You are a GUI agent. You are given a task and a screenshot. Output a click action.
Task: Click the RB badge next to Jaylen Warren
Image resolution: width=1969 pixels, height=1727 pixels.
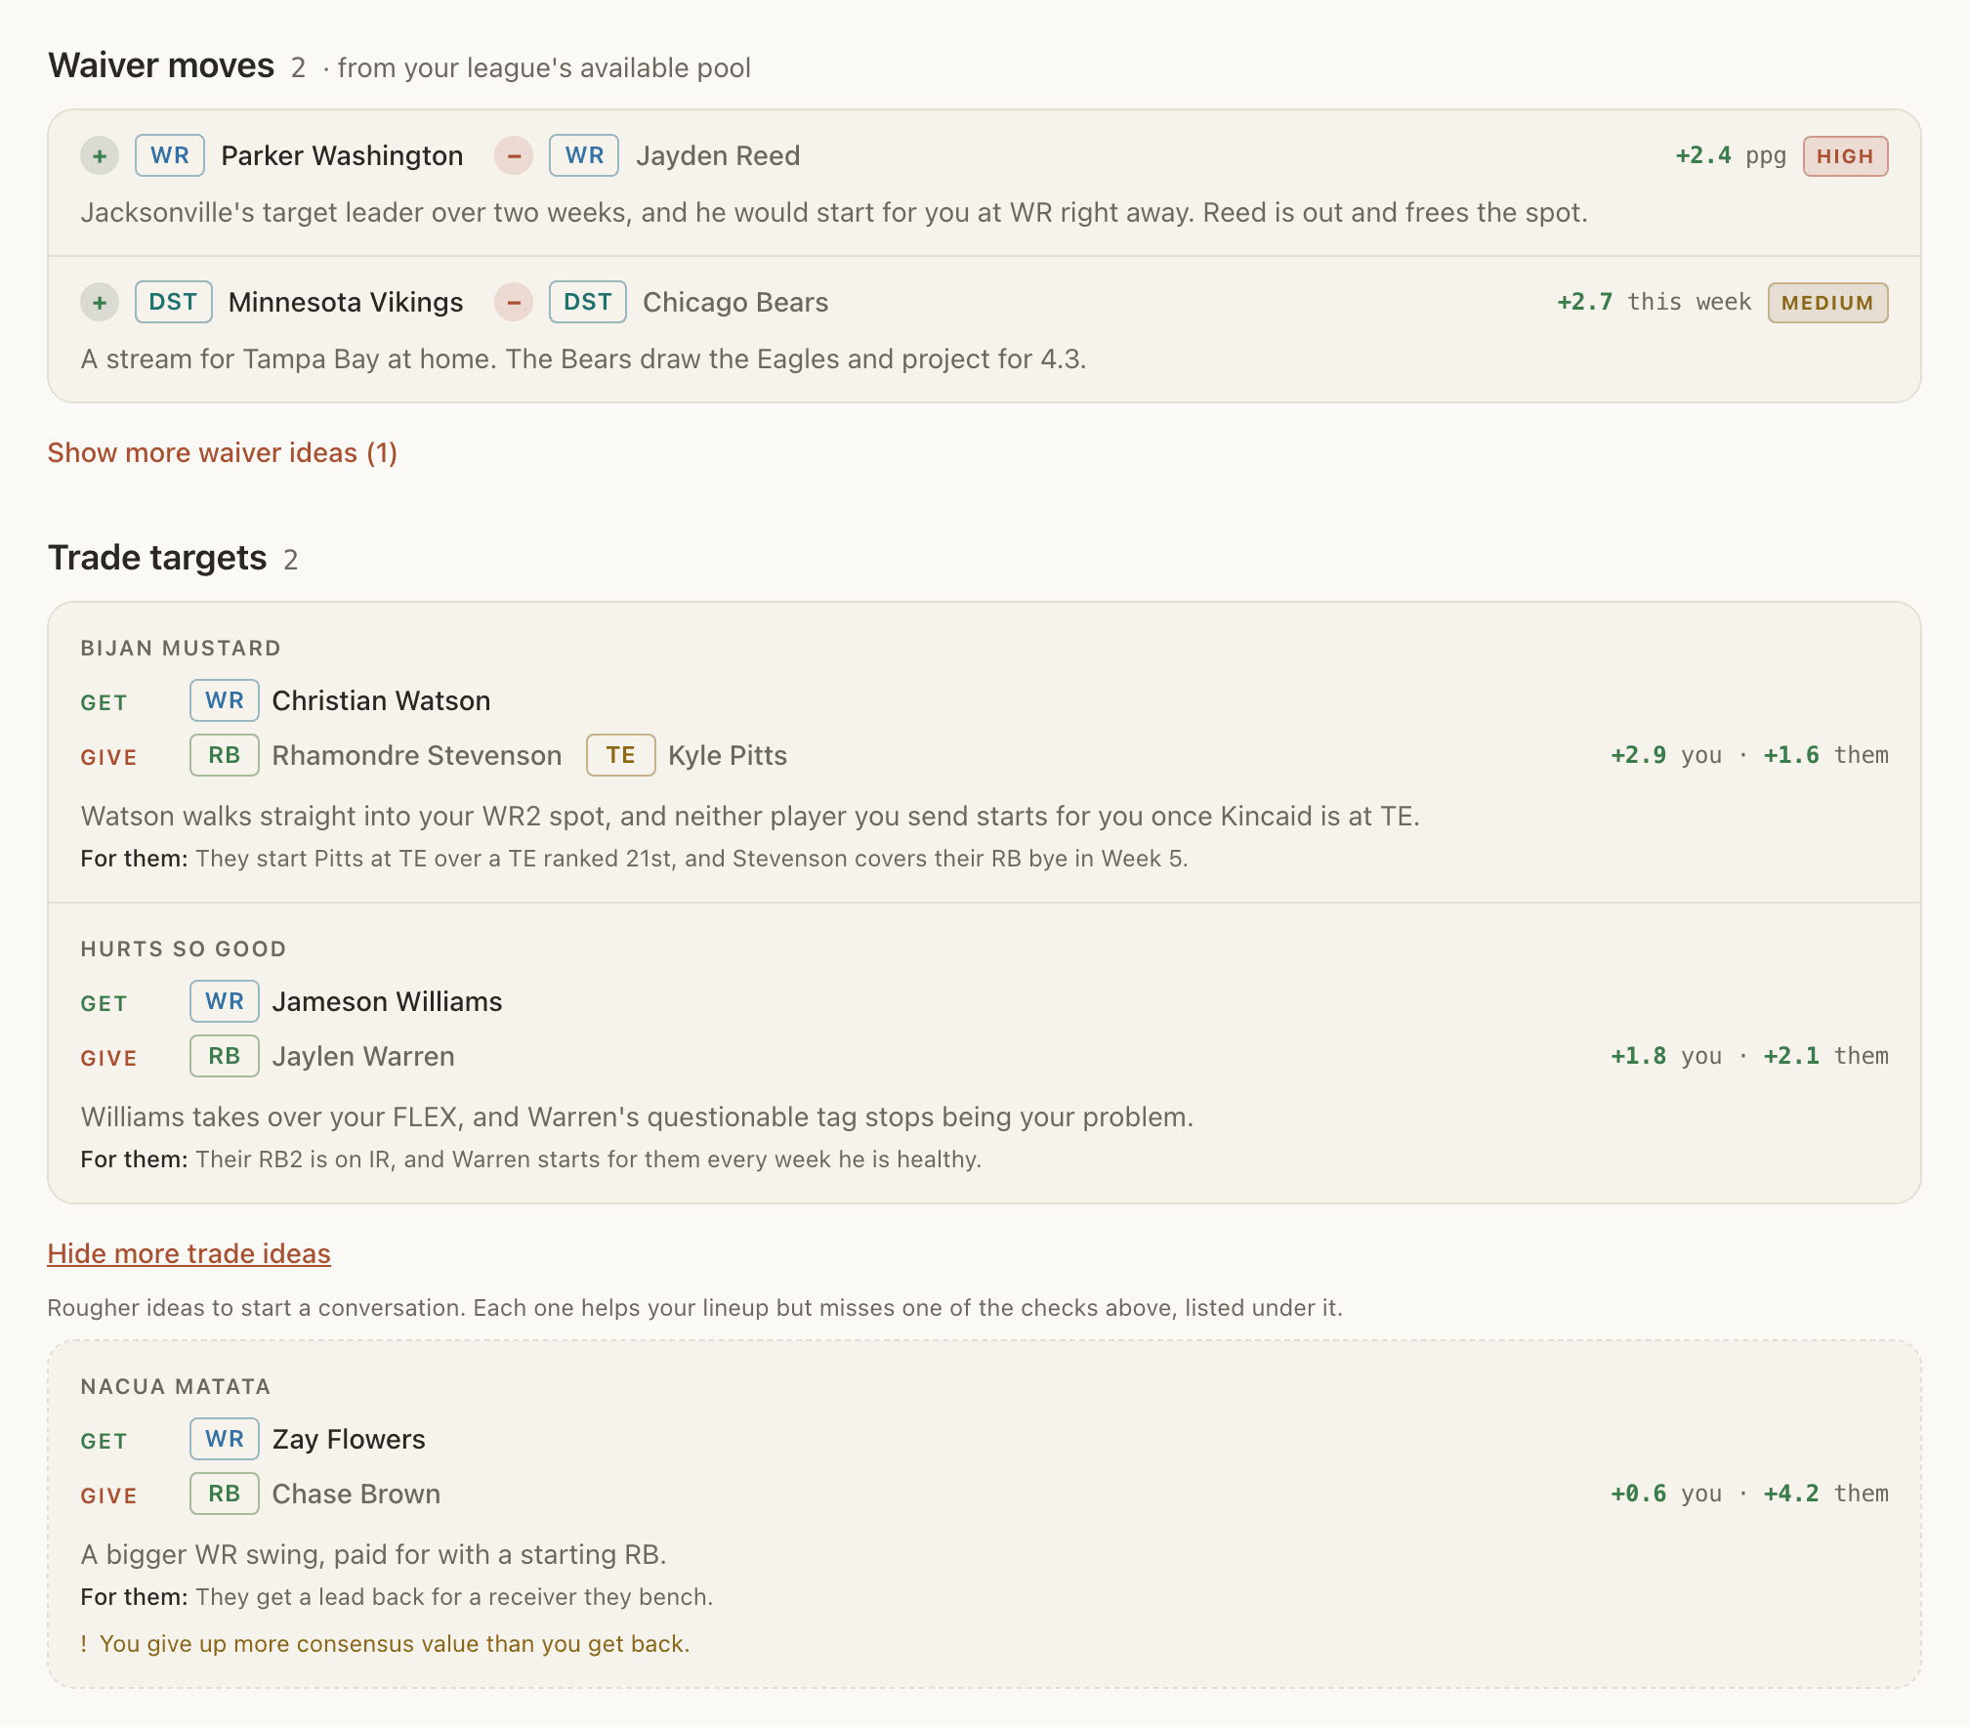tap(225, 1056)
